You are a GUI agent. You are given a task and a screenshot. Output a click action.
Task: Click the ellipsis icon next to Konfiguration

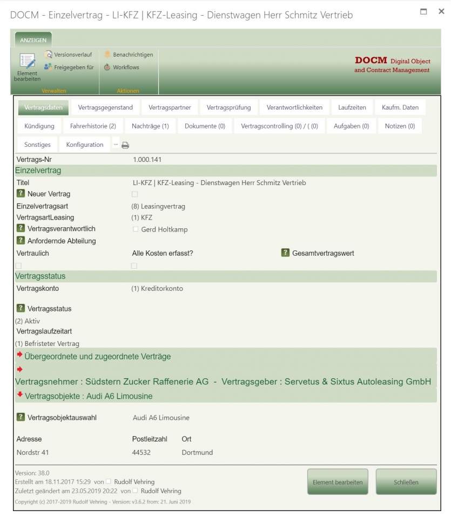(x=116, y=145)
